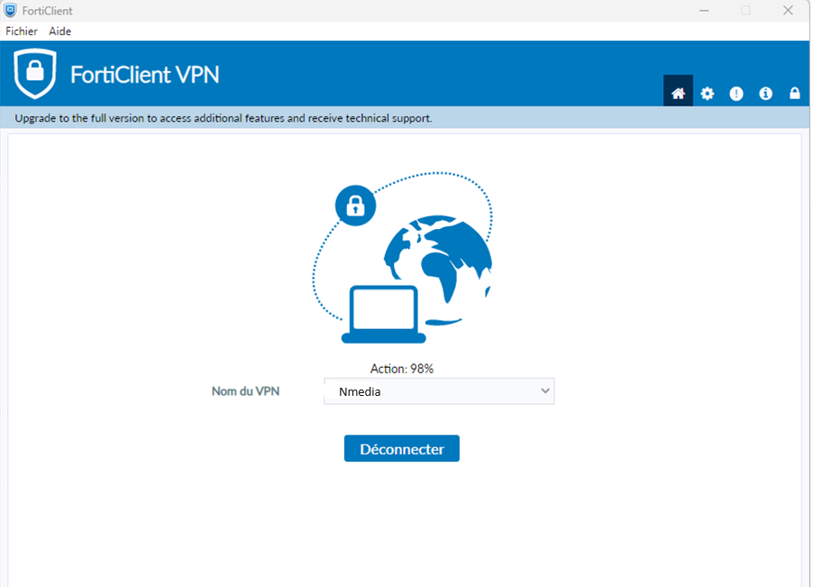
Task: Maximize the FortiClient window
Action: click(x=745, y=10)
